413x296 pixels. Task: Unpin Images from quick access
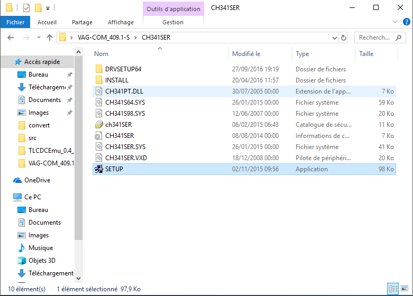(69, 113)
